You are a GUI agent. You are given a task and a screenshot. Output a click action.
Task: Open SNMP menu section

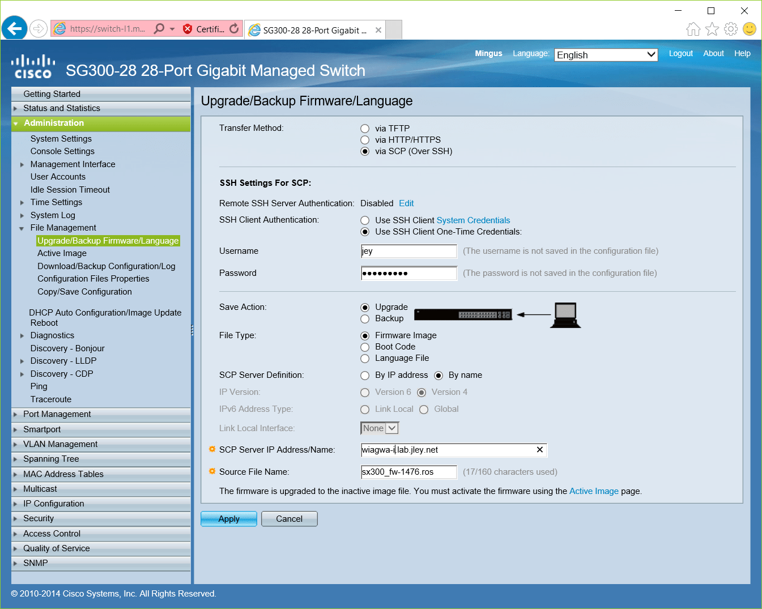[101, 563]
